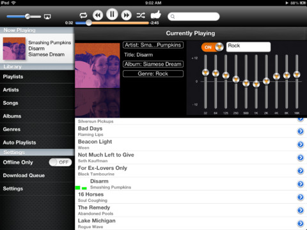Skip back with the rewind button
The image size is (307, 230).
click(98, 15)
